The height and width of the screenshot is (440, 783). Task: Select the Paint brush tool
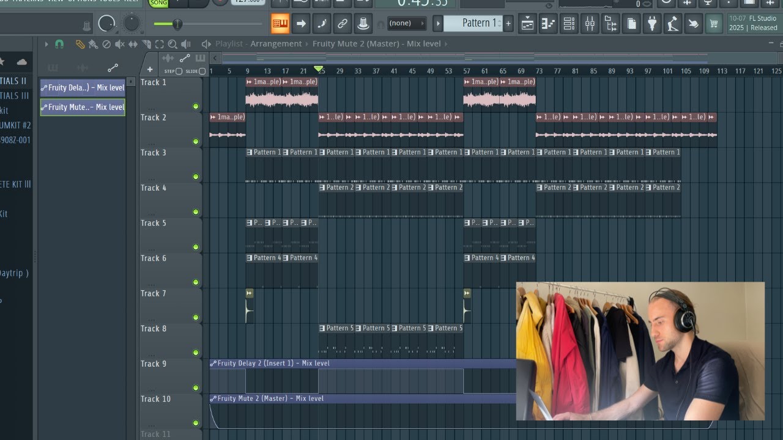point(93,44)
